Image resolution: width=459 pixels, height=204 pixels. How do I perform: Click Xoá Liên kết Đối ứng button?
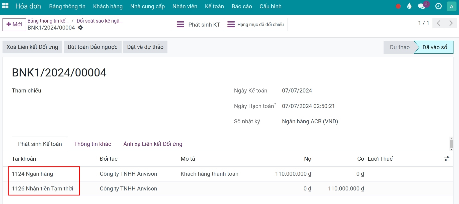(x=32, y=47)
